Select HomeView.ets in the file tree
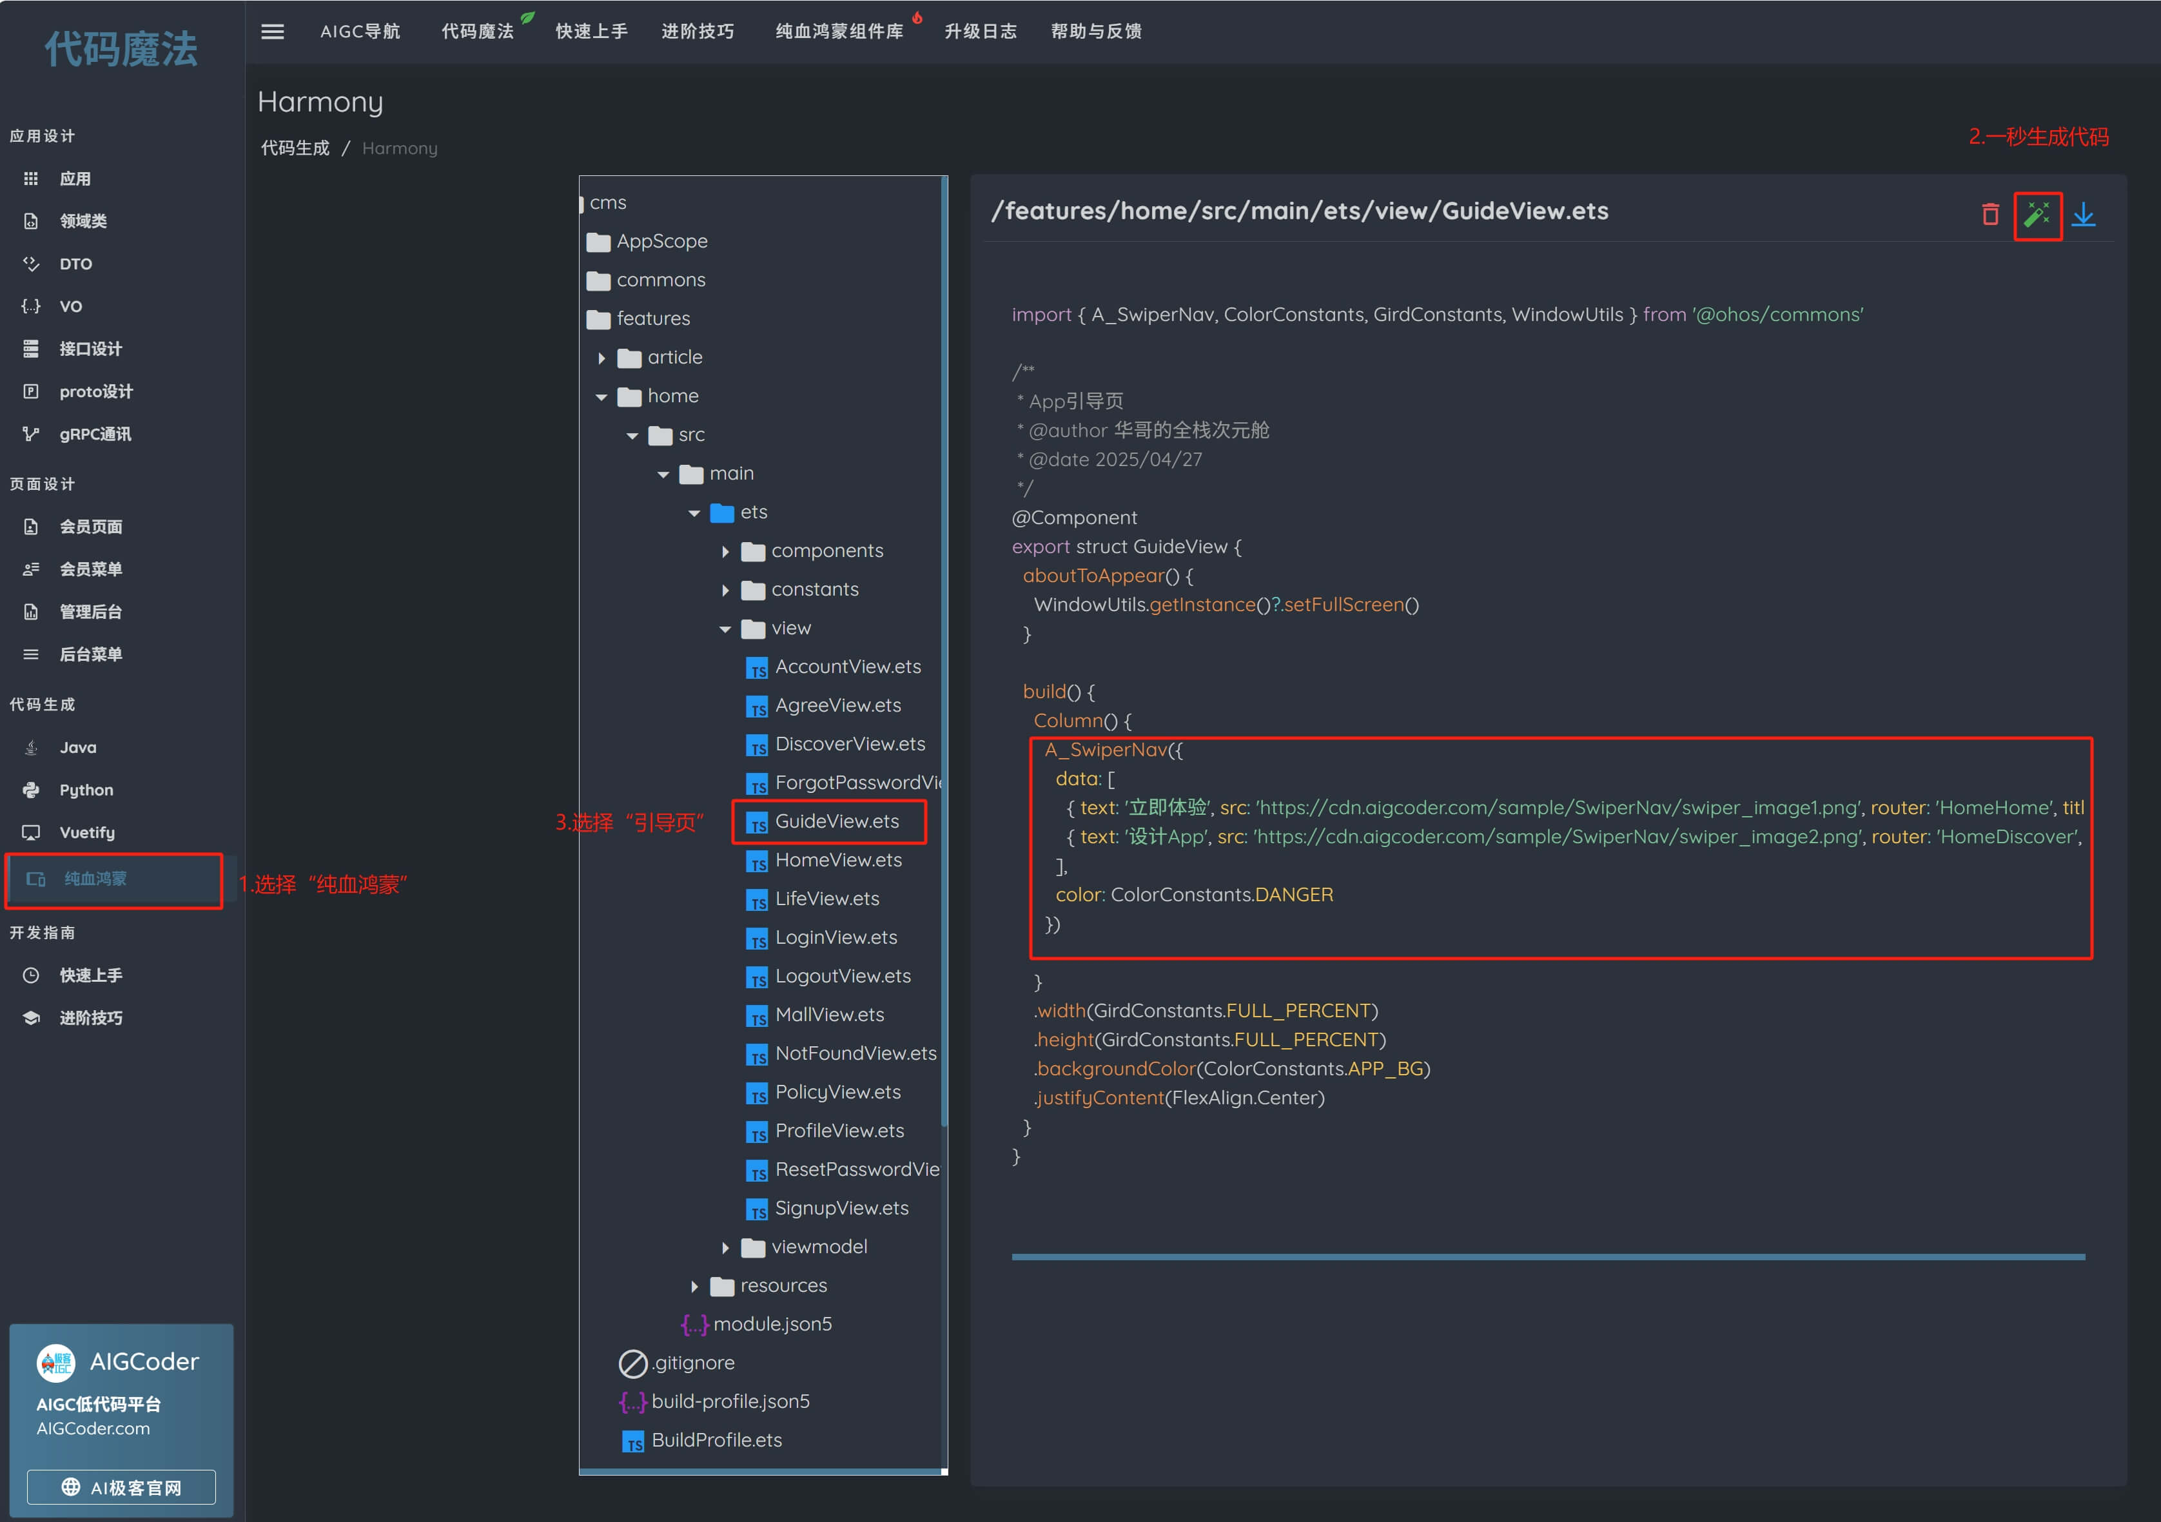Image resolution: width=2161 pixels, height=1522 pixels. [837, 859]
